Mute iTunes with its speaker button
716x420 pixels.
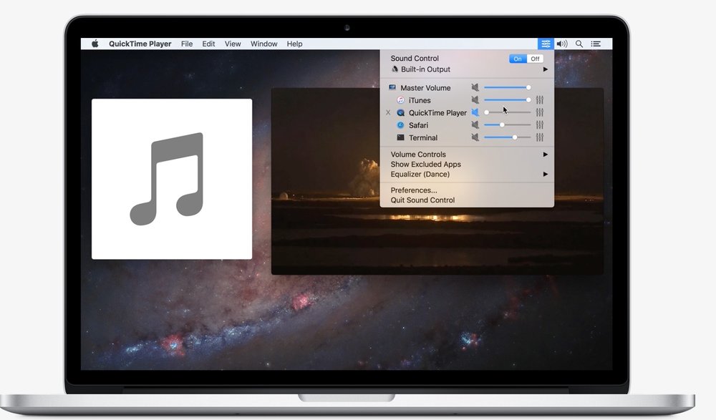pyautogui.click(x=475, y=99)
